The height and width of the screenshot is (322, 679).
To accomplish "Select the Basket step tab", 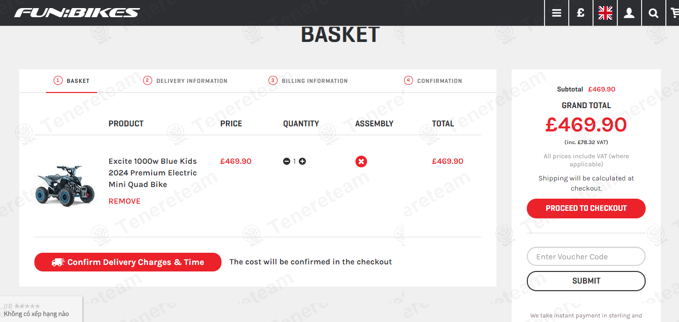I will coord(72,81).
